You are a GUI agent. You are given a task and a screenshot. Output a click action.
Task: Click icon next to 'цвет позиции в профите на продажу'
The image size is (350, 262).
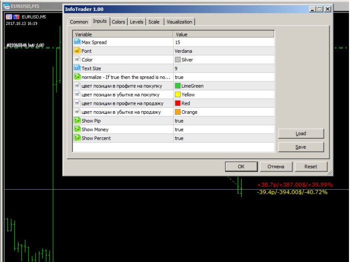(x=77, y=103)
